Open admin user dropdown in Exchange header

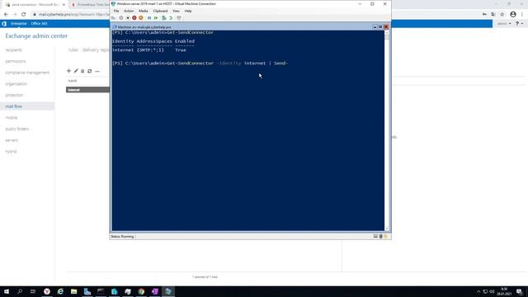pyautogui.click(x=504, y=24)
